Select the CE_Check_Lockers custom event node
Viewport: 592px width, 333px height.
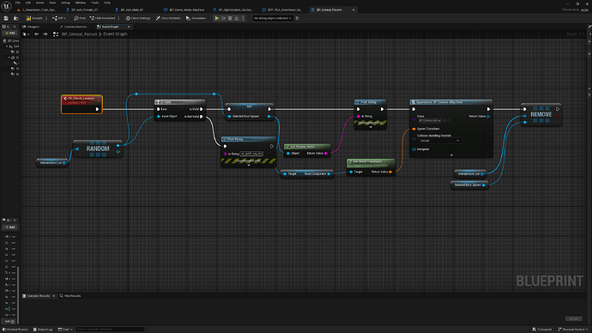point(82,104)
